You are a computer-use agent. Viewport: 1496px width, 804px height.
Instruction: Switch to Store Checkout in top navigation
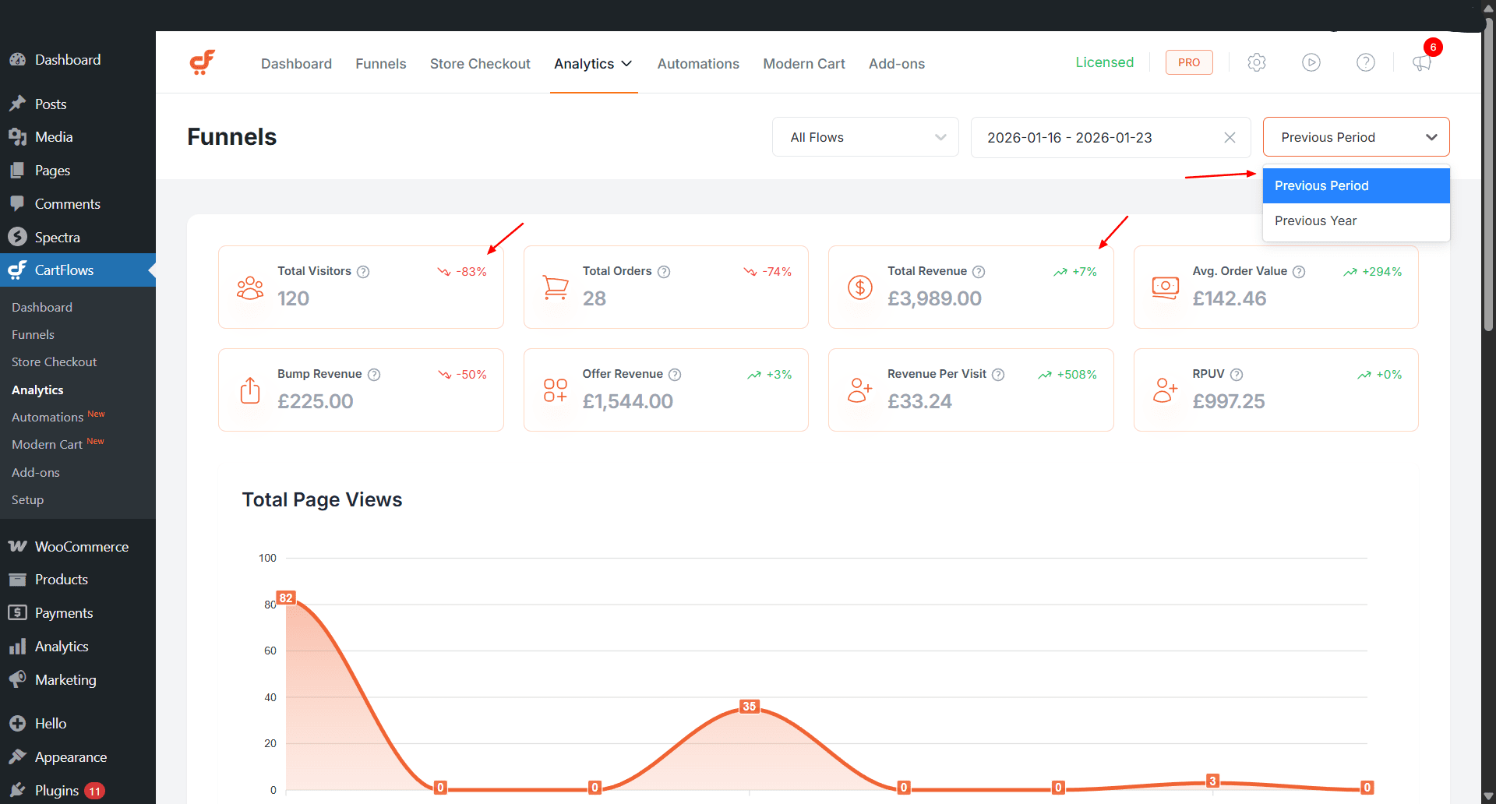pos(480,64)
